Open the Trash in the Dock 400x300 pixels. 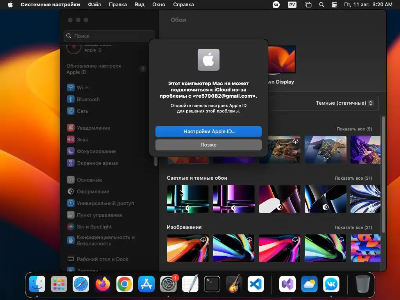[363, 284]
